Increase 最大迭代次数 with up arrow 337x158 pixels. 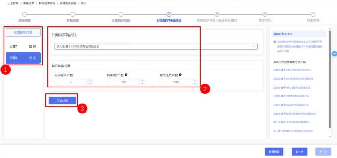[x=195, y=80]
